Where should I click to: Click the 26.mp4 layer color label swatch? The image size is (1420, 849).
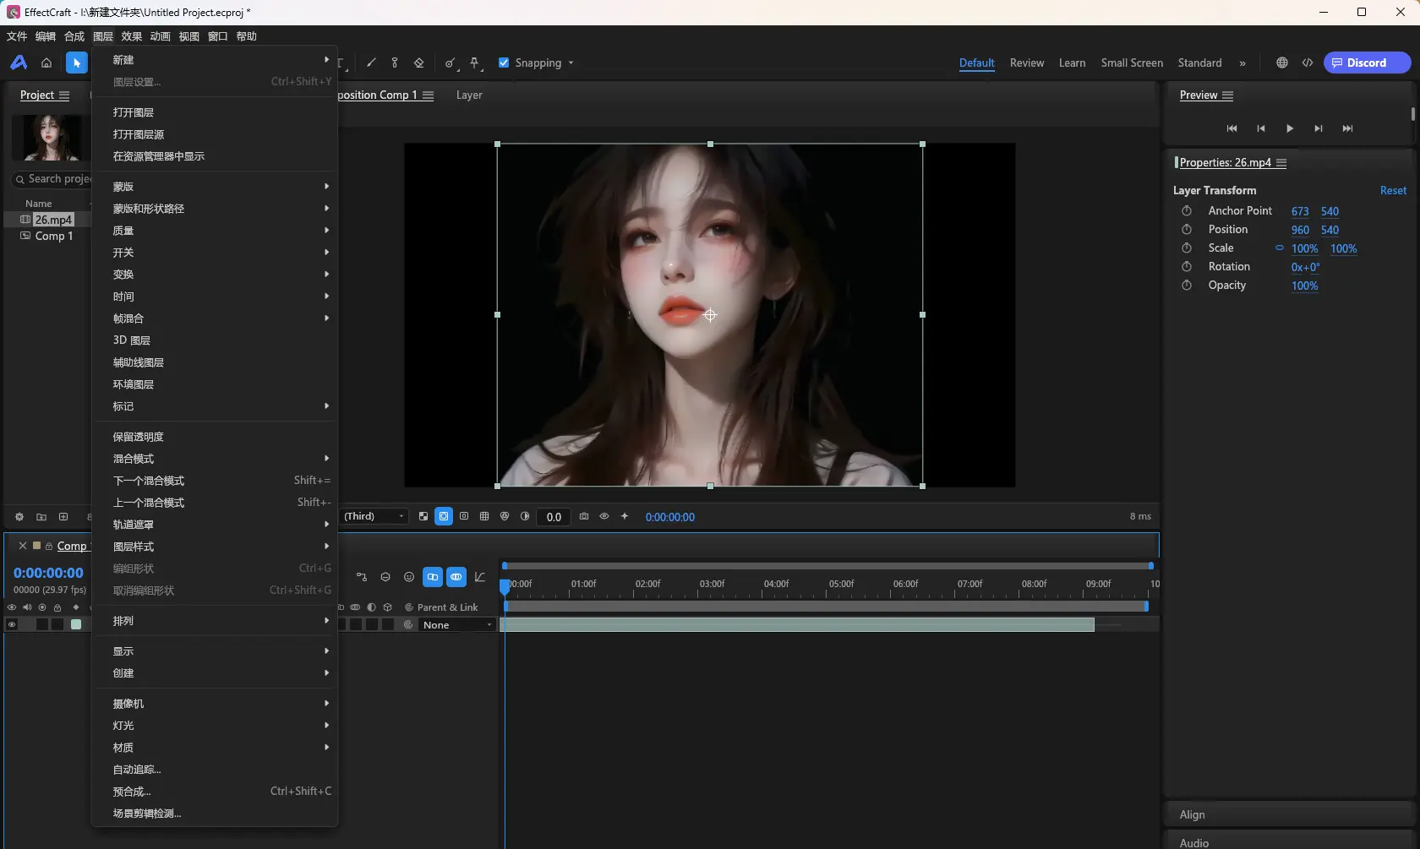click(x=76, y=624)
